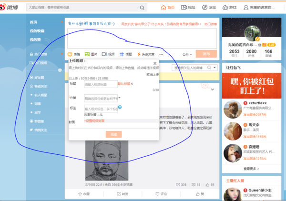
Task: Open 发现 in top navigation
Action: [x=209, y=8]
